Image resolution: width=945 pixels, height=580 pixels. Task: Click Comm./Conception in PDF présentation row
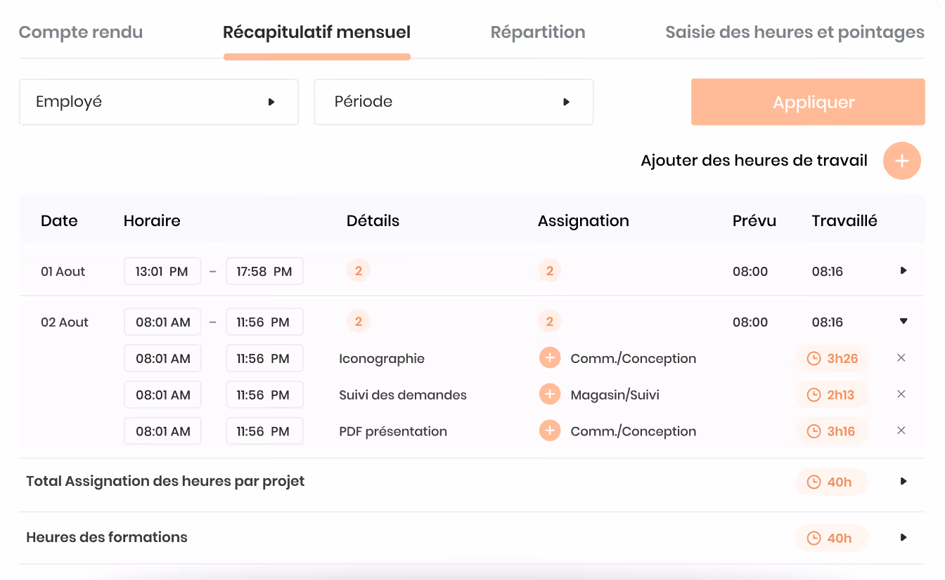[634, 432]
